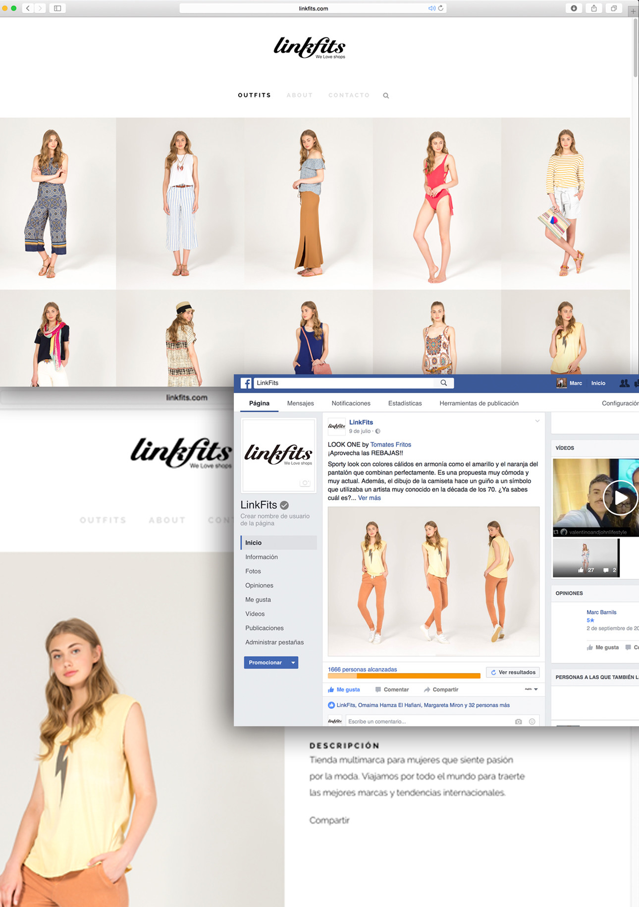Click the linkfits.com address bar
The height and width of the screenshot is (907, 639).
[313, 8]
